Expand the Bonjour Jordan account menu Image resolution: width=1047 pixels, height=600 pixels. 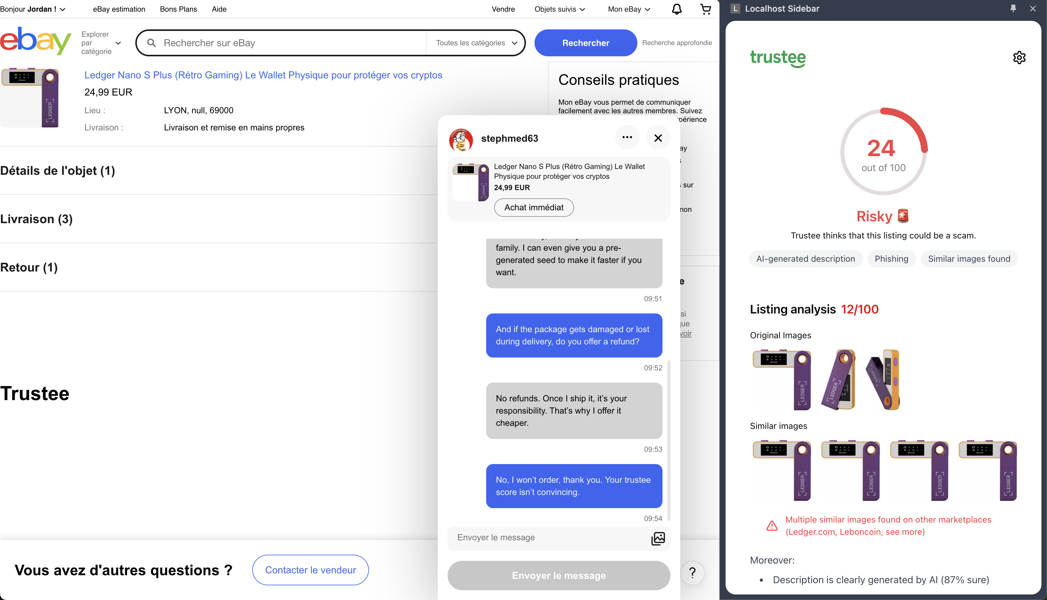click(32, 9)
